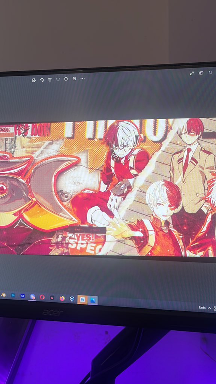The height and width of the screenshot is (384, 216).
Task: Mark the photo as favorite with heart
Action: pyautogui.click(x=58, y=79)
